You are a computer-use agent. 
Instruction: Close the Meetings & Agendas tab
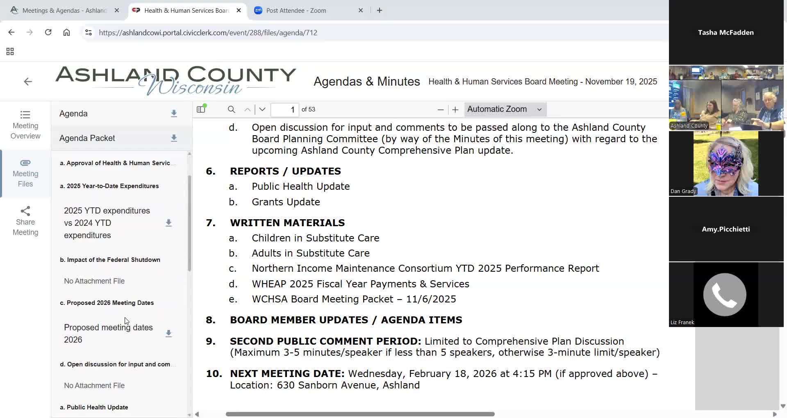[117, 10]
